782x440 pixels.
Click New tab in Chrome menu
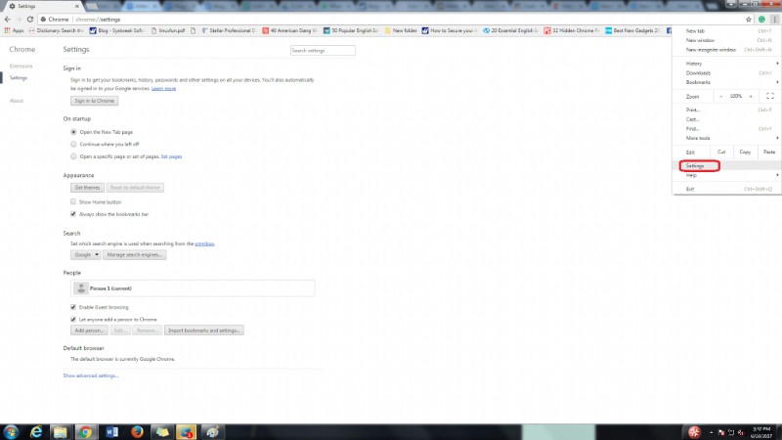[727, 31]
